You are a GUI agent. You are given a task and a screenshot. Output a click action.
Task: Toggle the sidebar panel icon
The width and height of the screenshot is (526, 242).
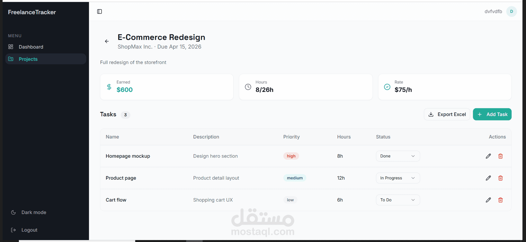click(x=100, y=12)
